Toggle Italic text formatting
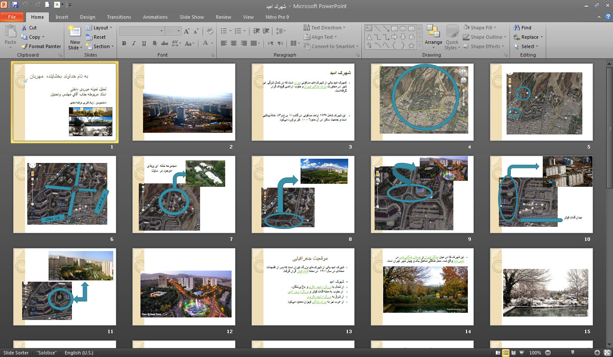This screenshot has width=613, height=357. 134,43
